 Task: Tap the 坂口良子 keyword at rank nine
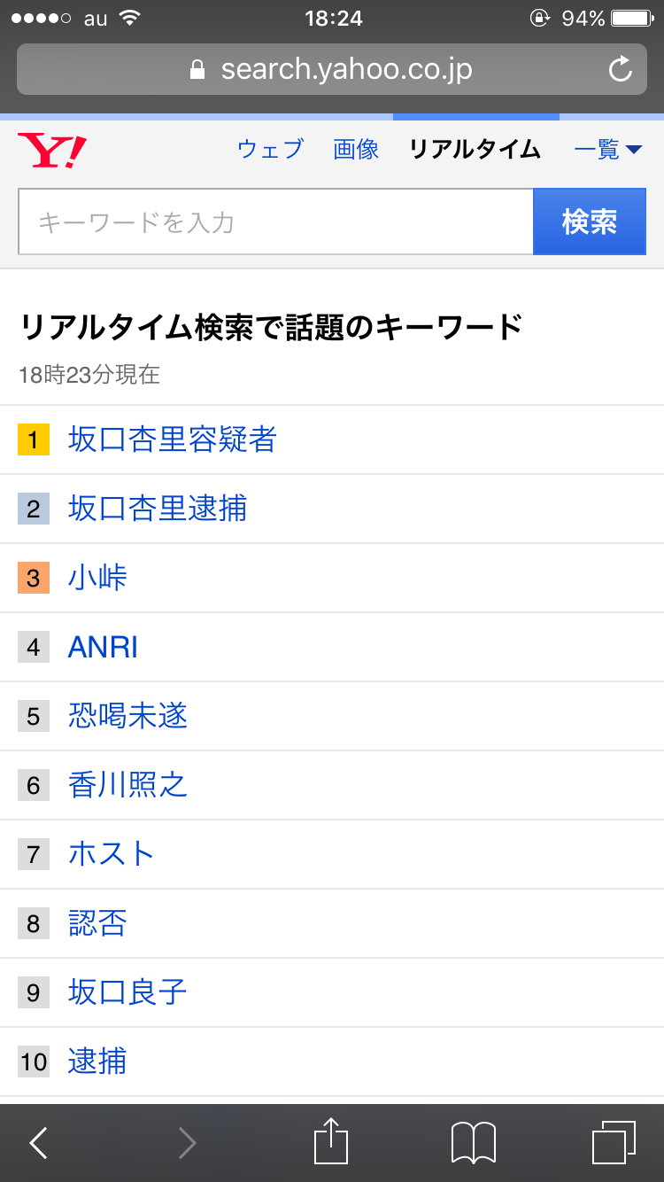(127, 992)
